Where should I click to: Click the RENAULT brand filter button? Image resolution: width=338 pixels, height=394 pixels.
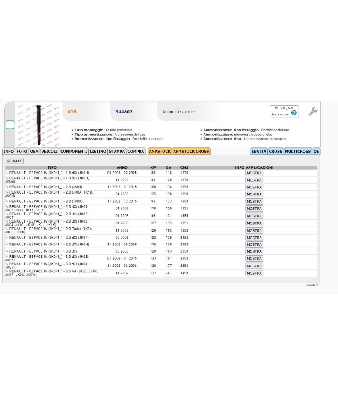(x=14, y=161)
